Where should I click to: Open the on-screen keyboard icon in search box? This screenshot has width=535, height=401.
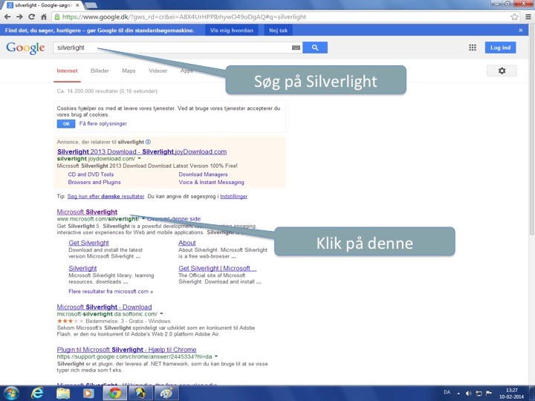(x=296, y=48)
